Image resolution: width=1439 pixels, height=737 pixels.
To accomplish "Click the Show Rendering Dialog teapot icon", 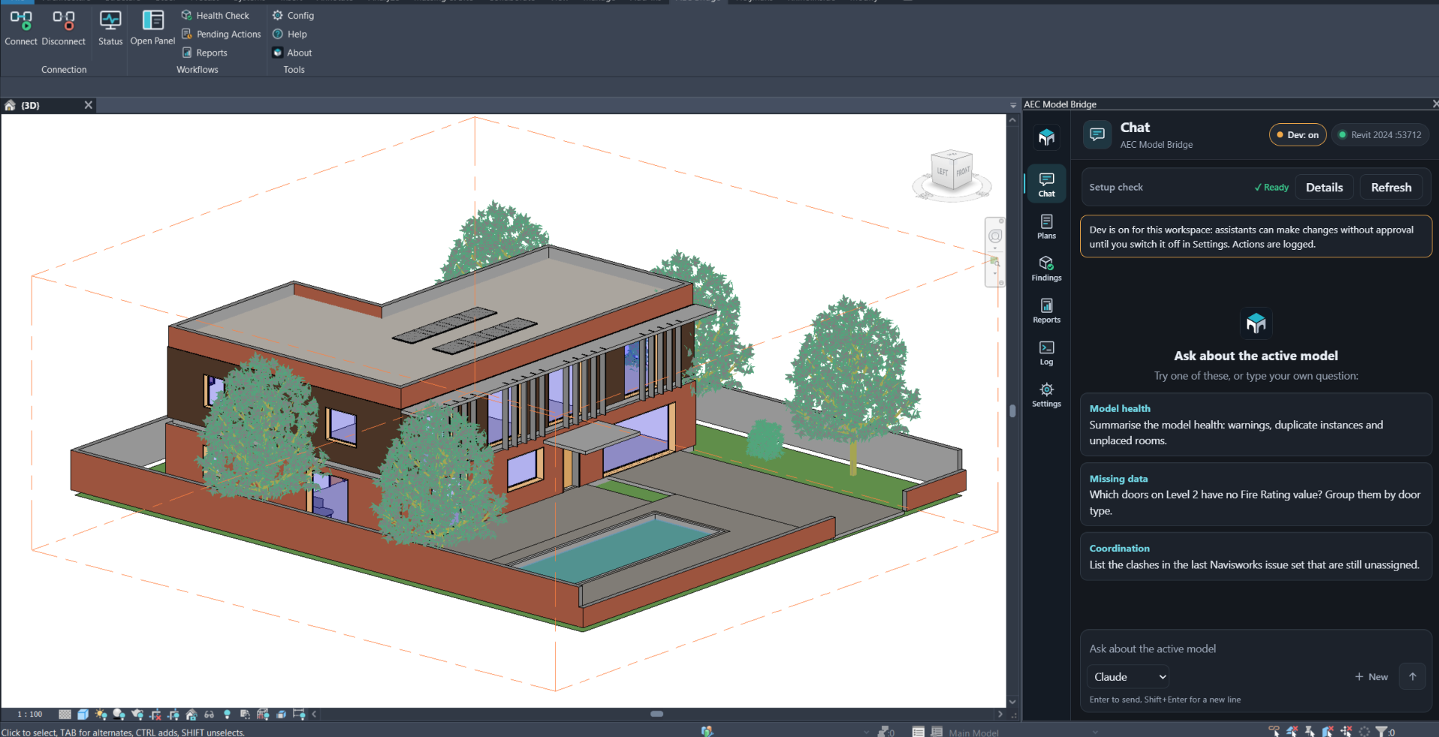I will (137, 714).
